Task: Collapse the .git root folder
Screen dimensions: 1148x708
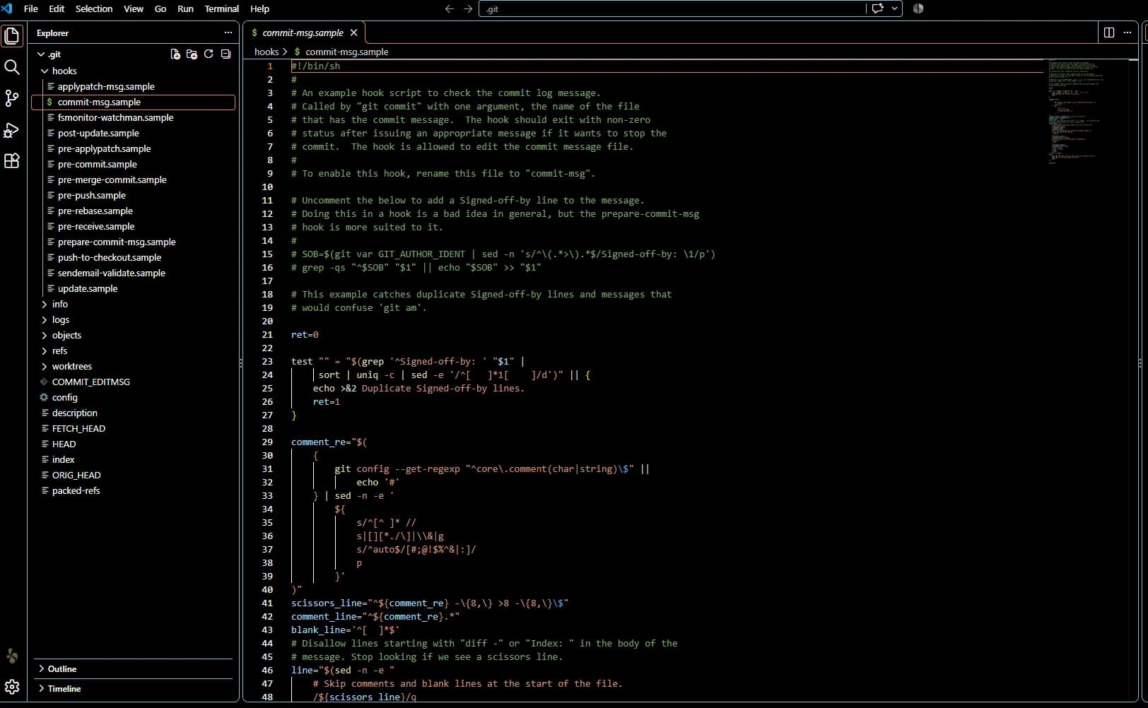Action: 40,54
